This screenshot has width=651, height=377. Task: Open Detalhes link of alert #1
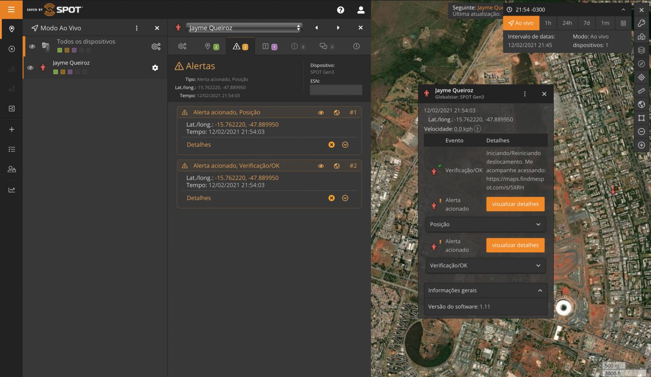click(199, 144)
